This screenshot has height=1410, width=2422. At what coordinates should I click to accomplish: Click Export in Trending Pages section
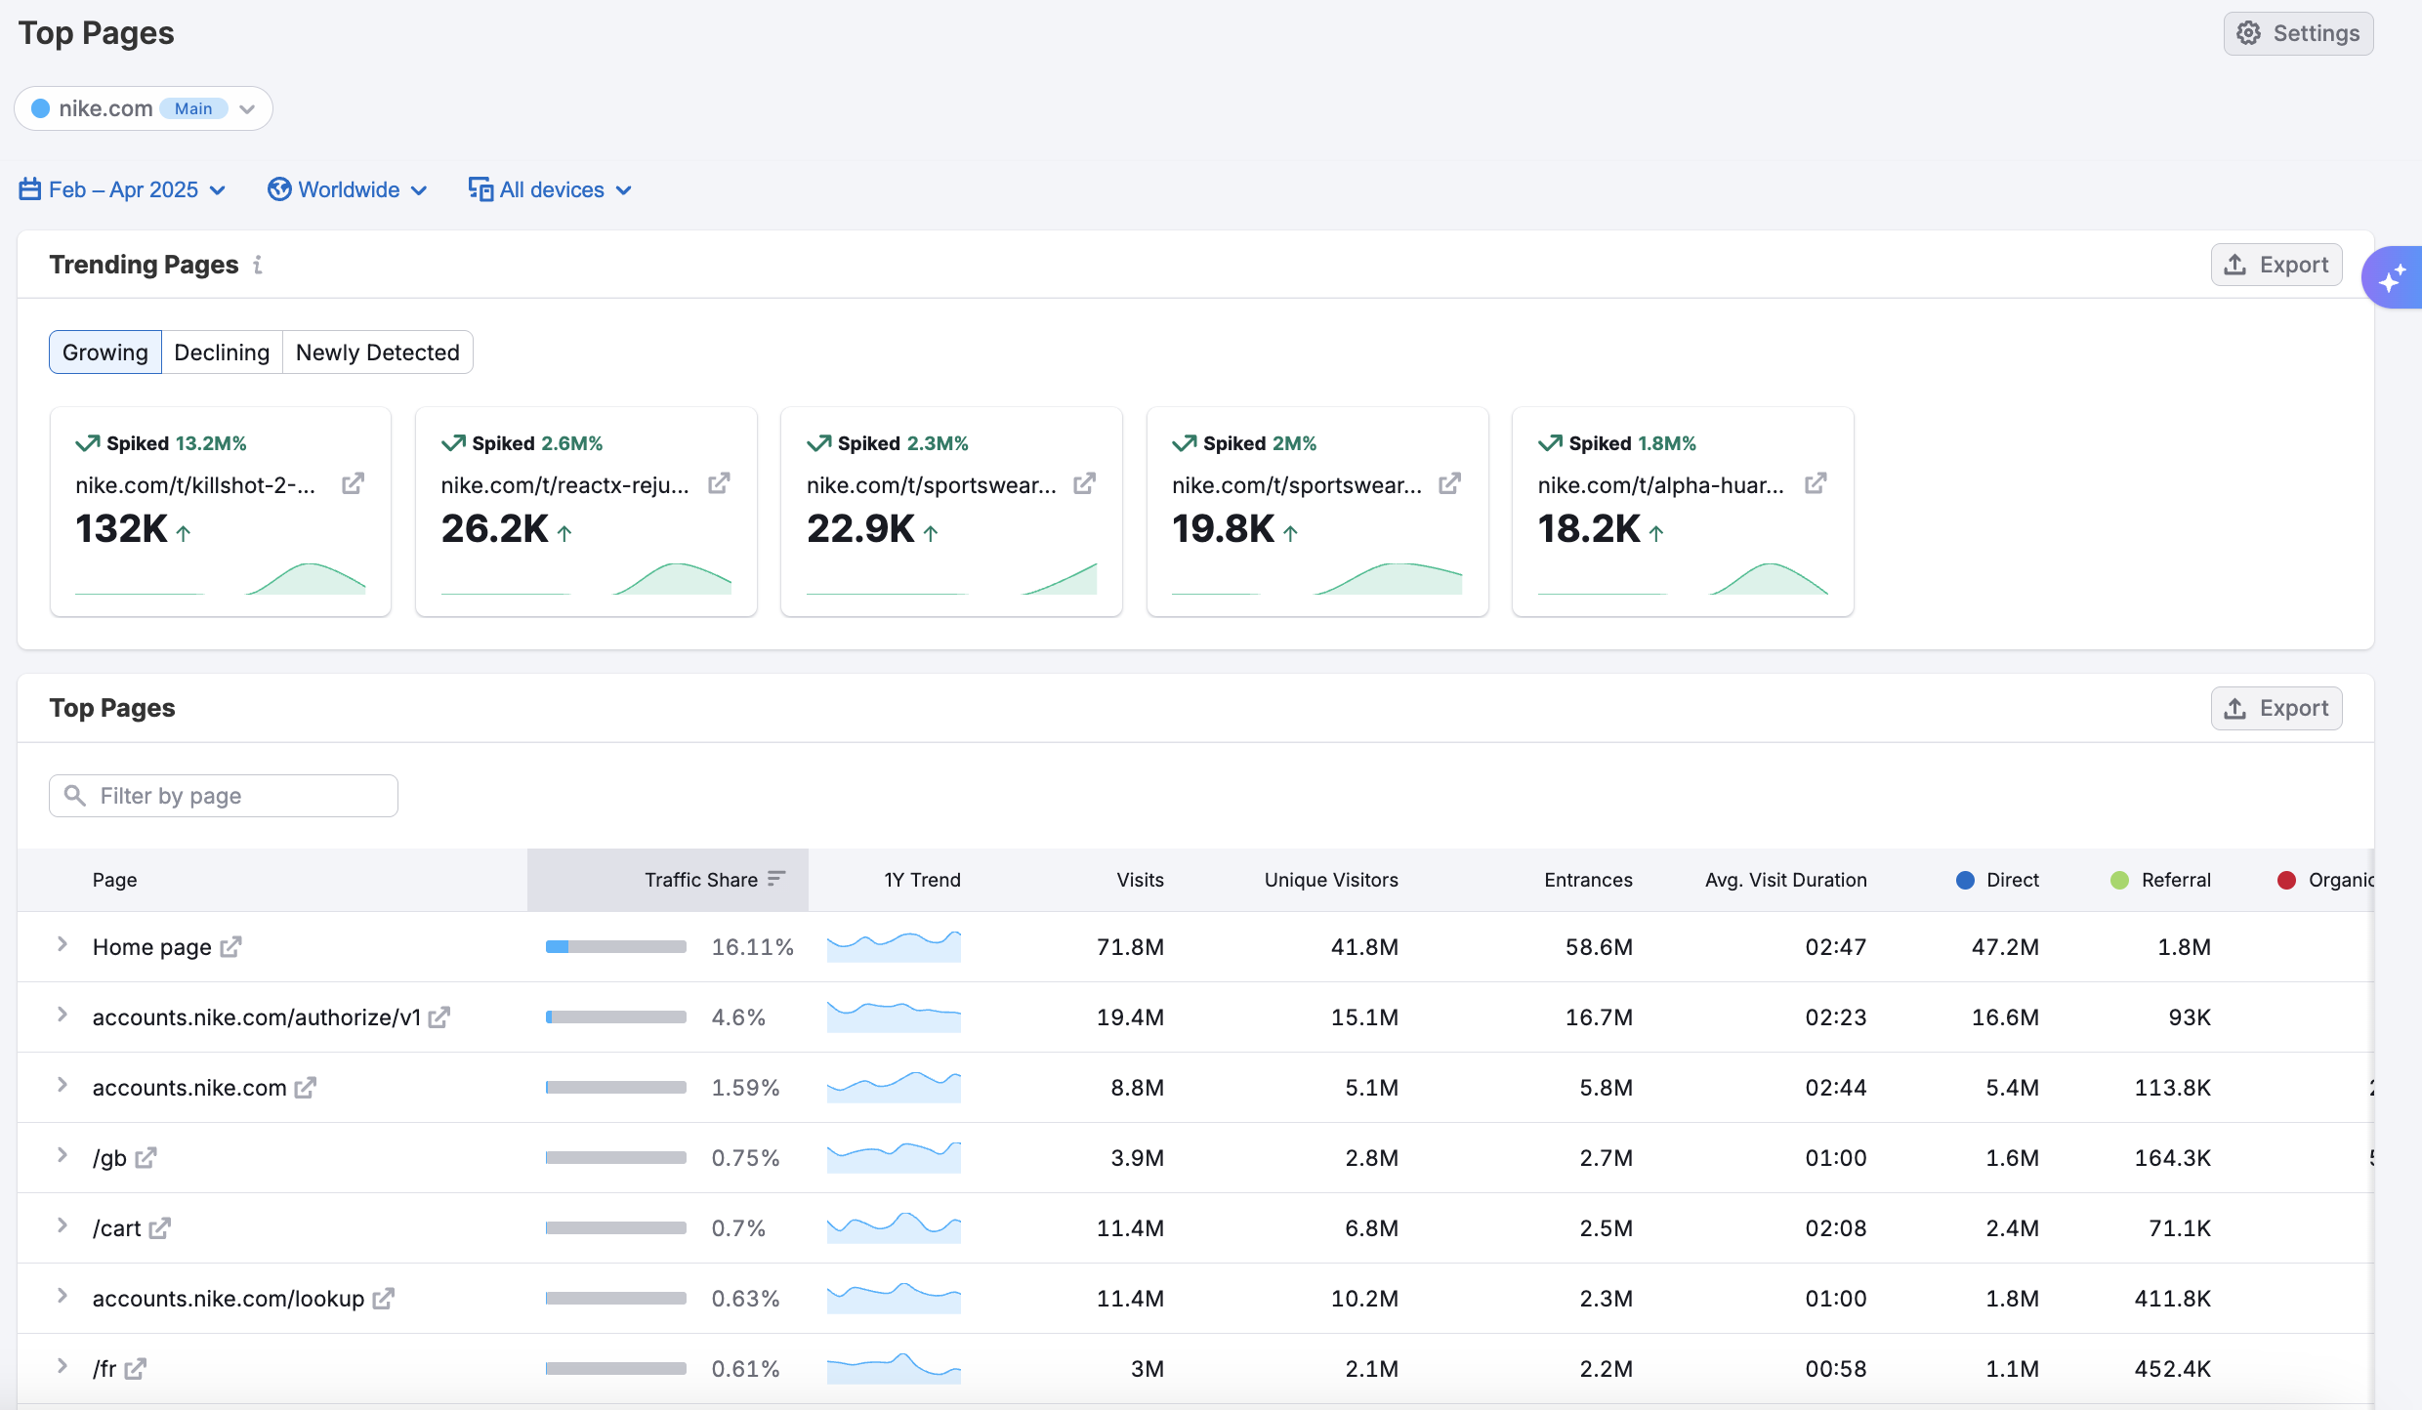pyautogui.click(x=2276, y=265)
